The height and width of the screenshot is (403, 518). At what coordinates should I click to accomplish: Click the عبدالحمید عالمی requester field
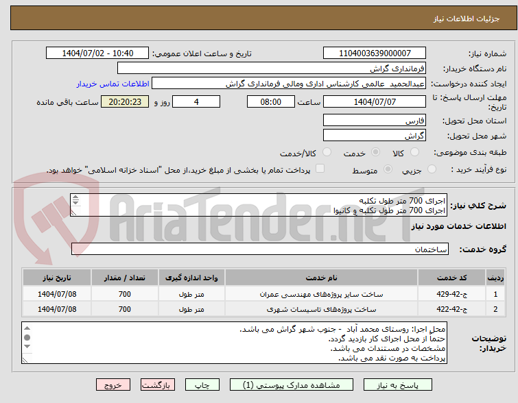click(289, 84)
